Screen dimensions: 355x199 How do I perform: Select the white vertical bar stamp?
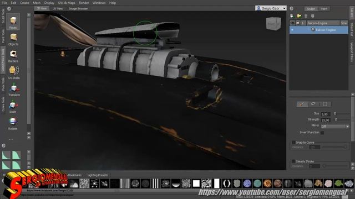217,184
